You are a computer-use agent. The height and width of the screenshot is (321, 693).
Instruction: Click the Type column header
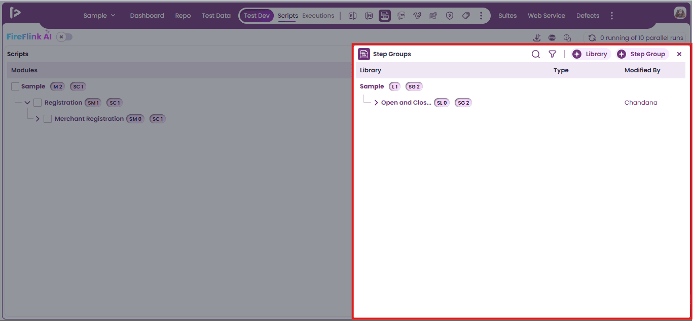point(561,70)
